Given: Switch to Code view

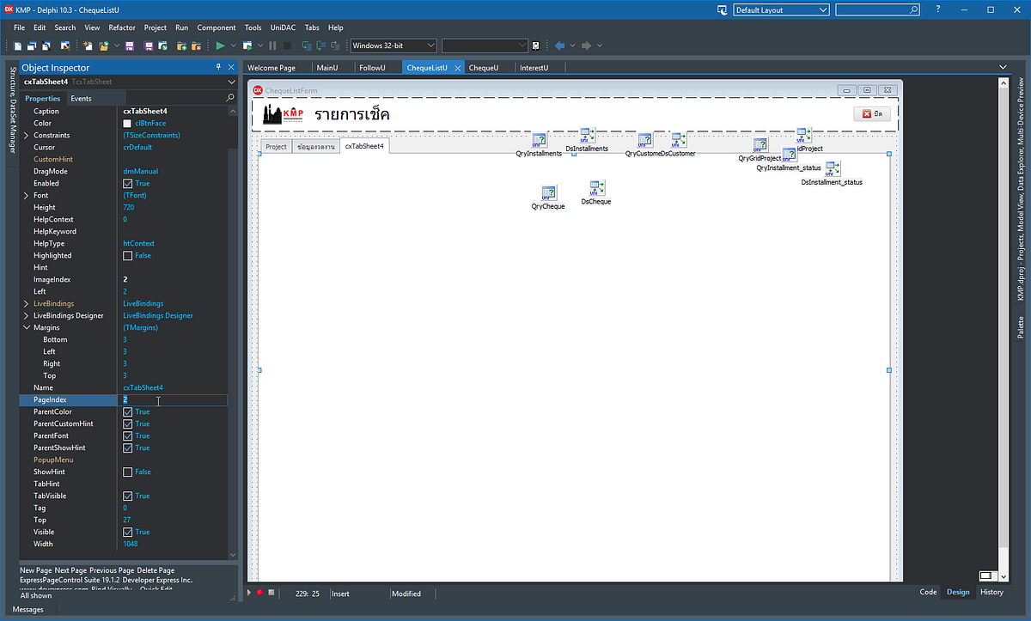Looking at the screenshot, I should pyautogui.click(x=927, y=592).
